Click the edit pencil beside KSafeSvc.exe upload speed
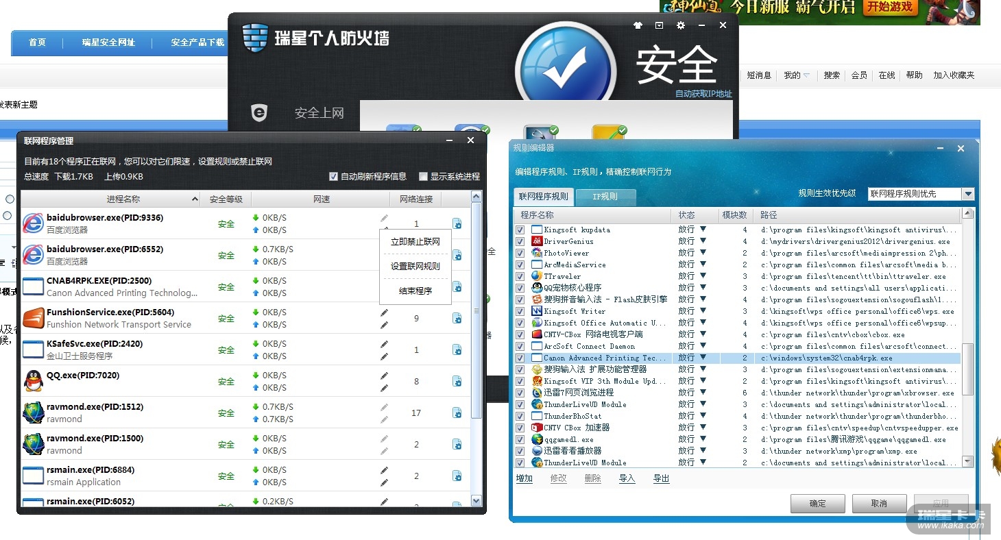This screenshot has width=1001, height=540. pyautogui.click(x=384, y=356)
